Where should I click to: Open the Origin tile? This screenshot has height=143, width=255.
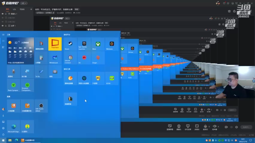point(98,58)
